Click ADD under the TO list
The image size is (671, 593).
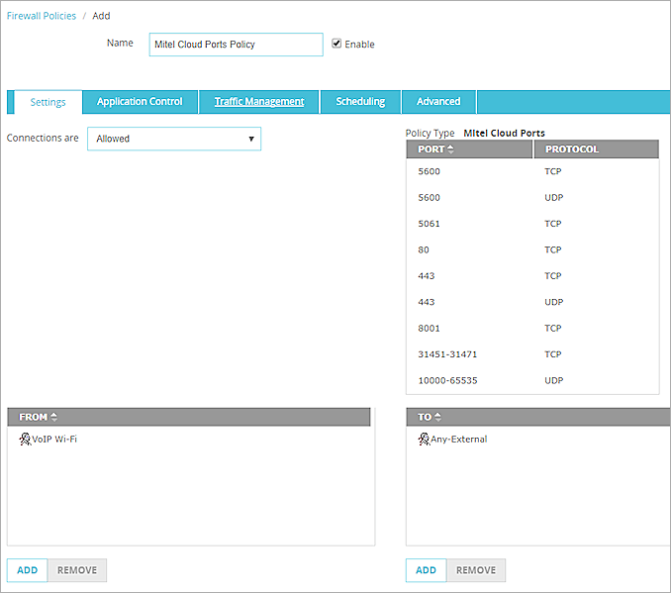(426, 570)
